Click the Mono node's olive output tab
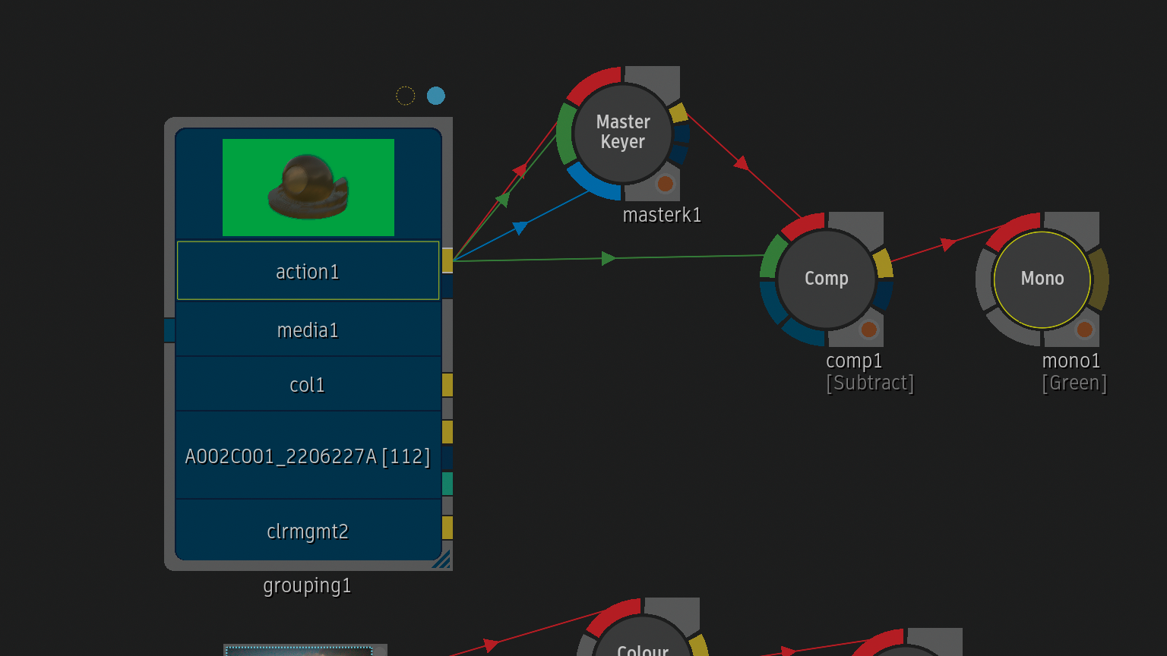The image size is (1167, 656). coord(1099,279)
